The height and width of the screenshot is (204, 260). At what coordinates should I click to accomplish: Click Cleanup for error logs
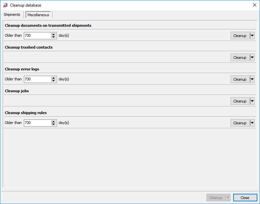point(240,79)
